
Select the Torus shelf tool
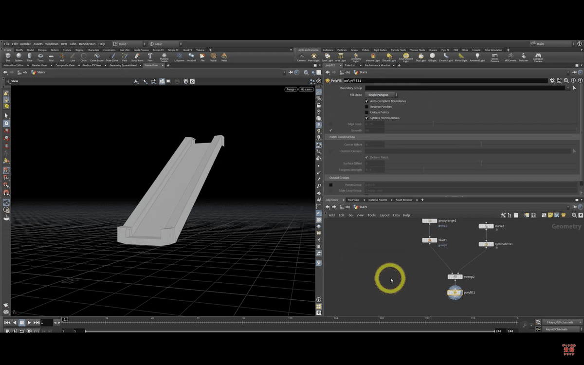40,57
